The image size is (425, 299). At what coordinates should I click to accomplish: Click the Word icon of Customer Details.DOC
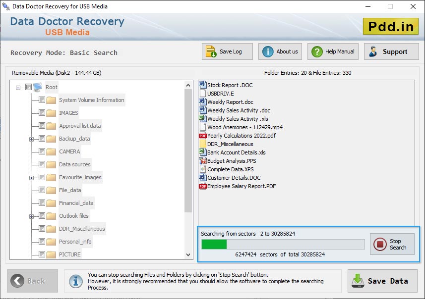tap(202, 178)
